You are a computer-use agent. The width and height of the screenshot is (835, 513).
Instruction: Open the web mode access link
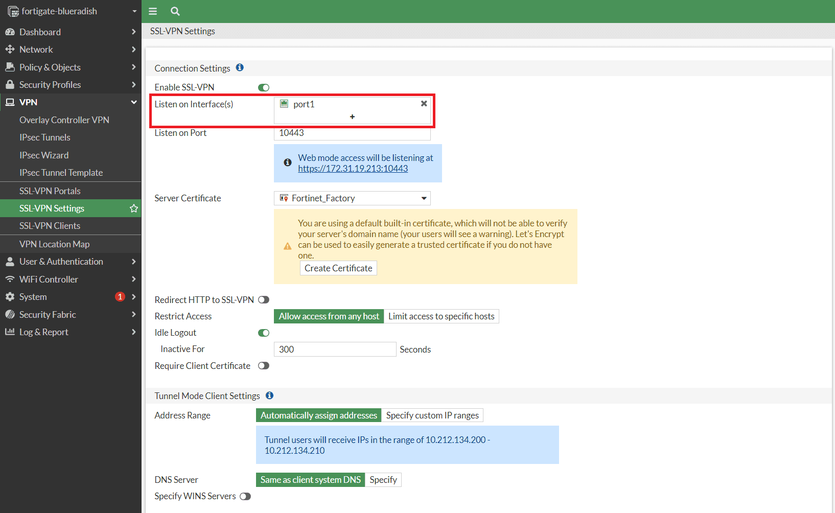coord(353,168)
